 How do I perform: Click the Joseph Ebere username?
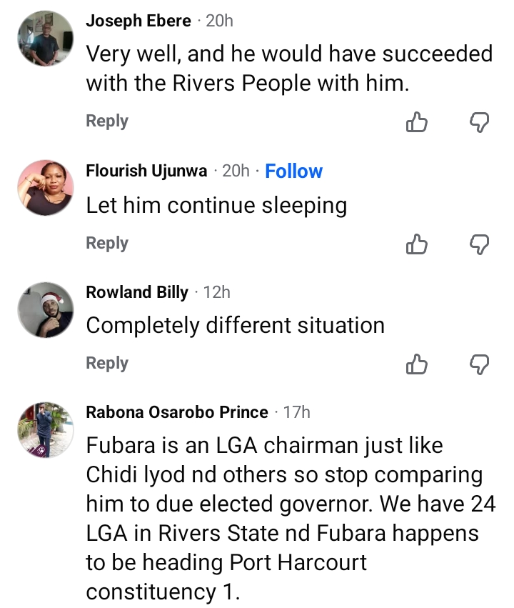[138, 21]
